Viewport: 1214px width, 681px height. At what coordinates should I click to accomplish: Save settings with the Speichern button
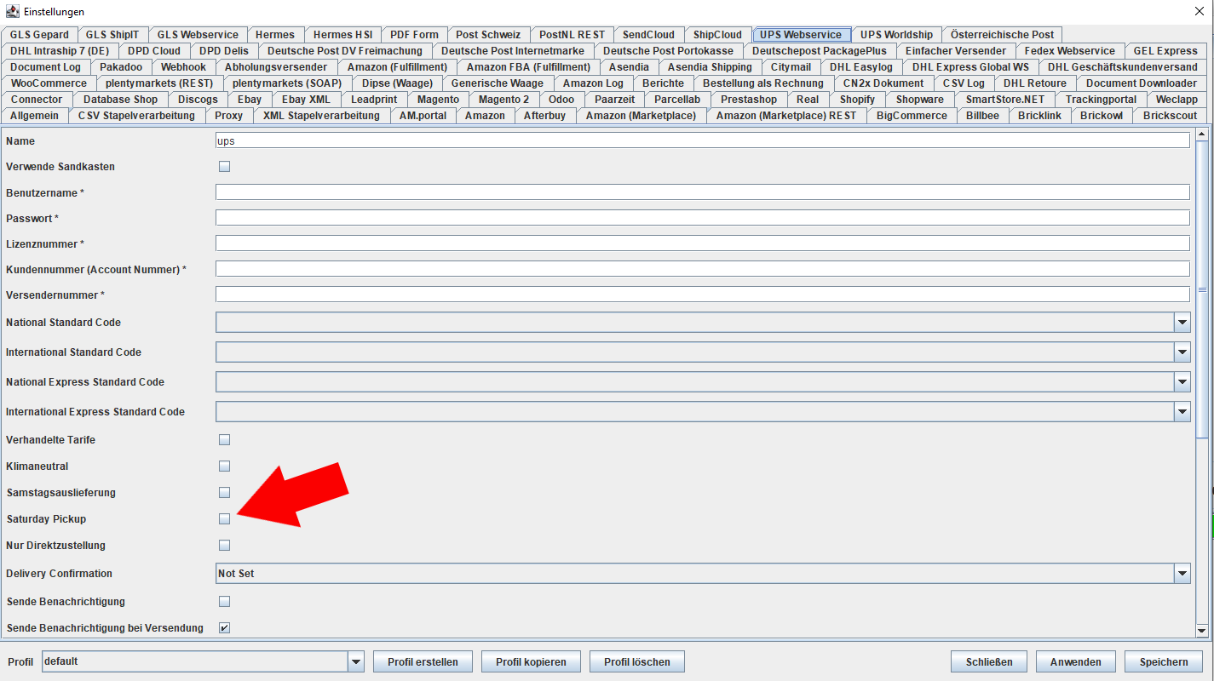coord(1163,661)
